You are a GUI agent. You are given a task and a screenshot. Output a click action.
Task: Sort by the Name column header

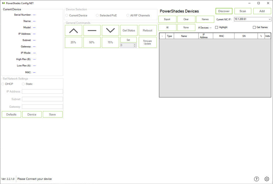click(186, 36)
